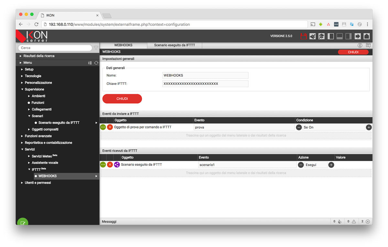Click the warning triangle counter in Messaggi bar
Image resolution: width=388 pixels, height=247 pixels.
tap(354, 222)
